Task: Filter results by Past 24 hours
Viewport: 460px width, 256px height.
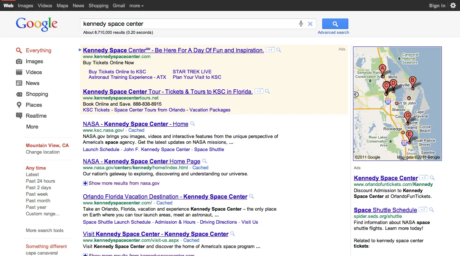Action: coord(40,181)
